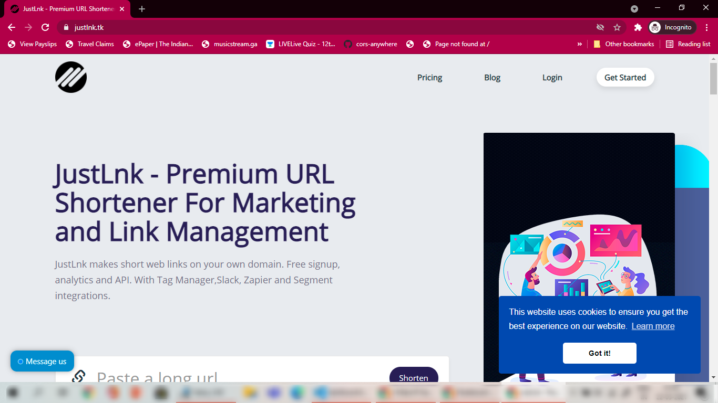Viewport: 718px width, 403px height.
Task: Click the JustLnk round logo
Action: tap(71, 77)
